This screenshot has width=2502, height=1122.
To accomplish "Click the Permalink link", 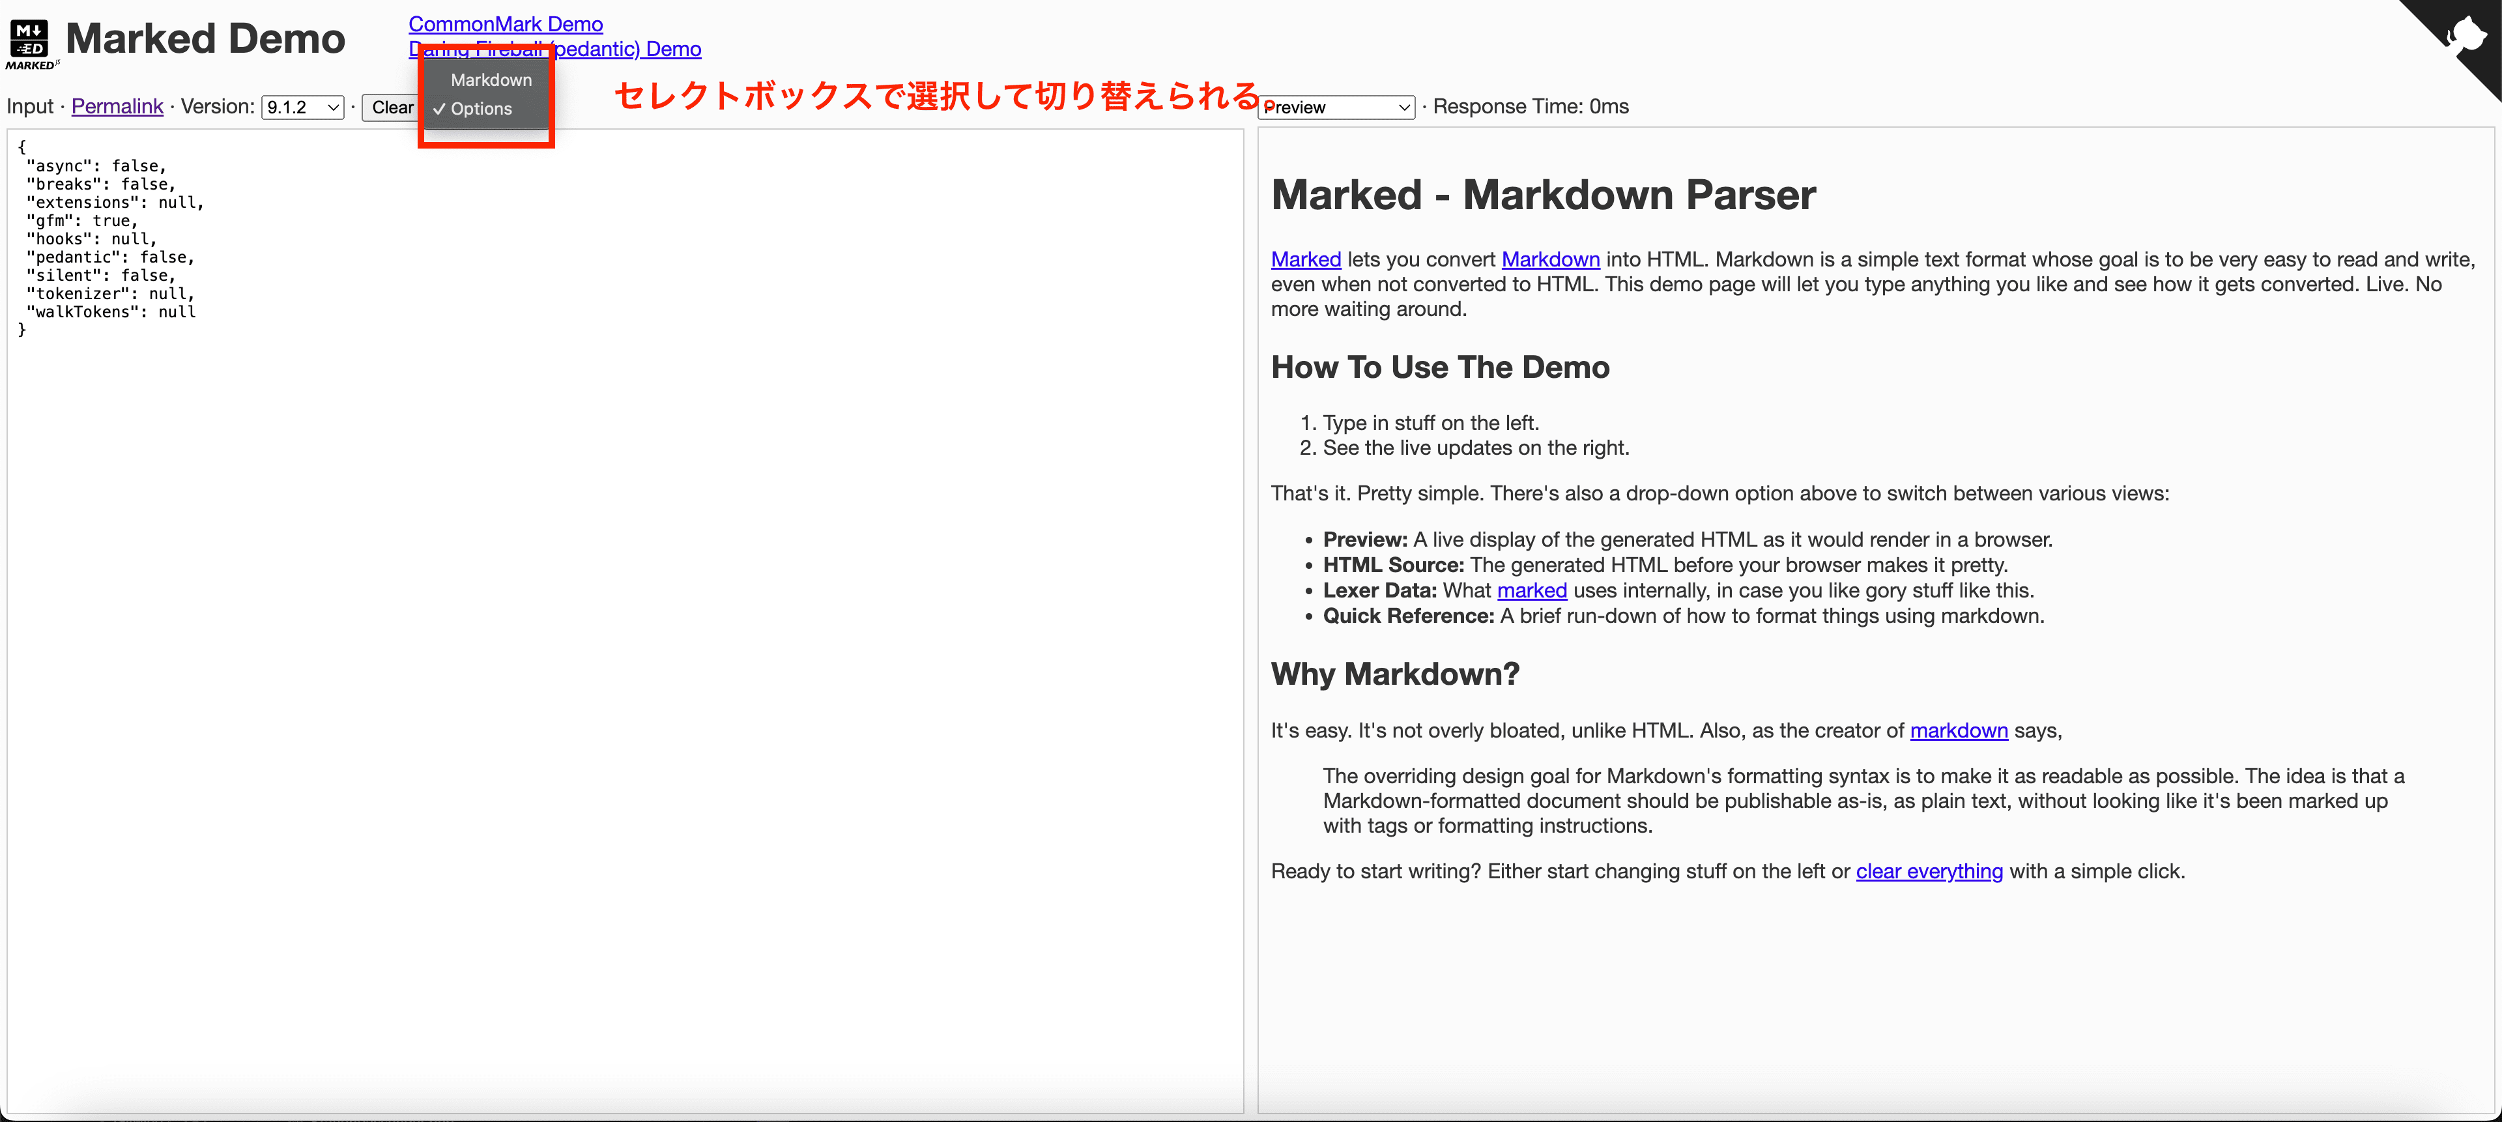I will [117, 106].
